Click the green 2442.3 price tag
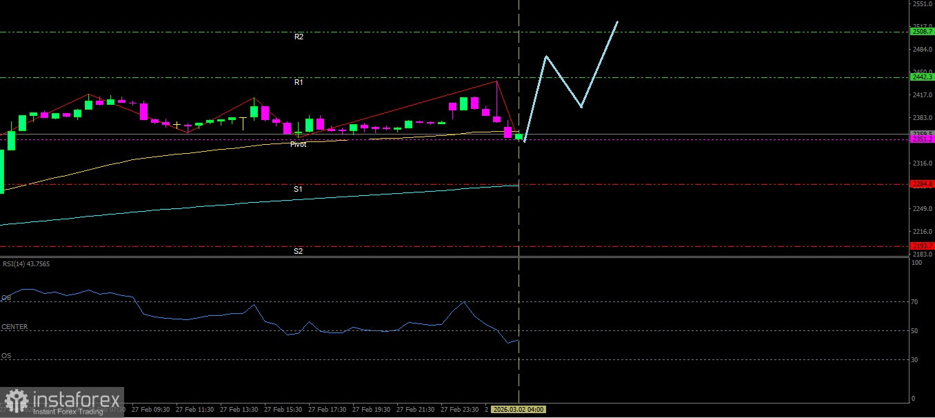 click(x=922, y=77)
